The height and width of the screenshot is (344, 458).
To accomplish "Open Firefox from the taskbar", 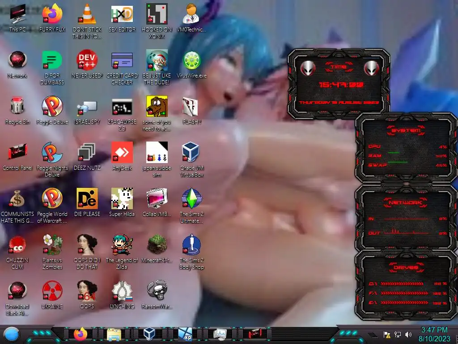I will click(x=81, y=334).
